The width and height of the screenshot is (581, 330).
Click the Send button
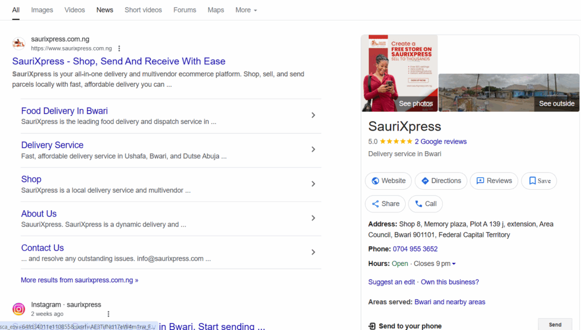point(555,324)
